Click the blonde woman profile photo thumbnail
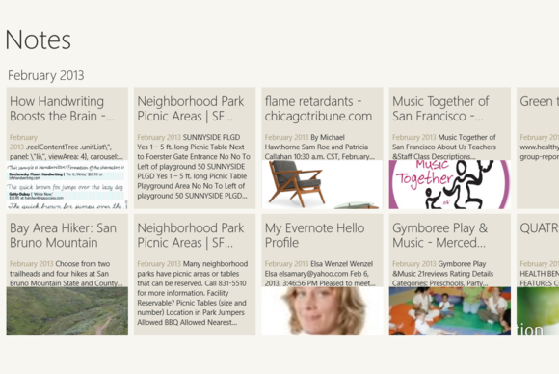The width and height of the screenshot is (559, 374). (322, 311)
